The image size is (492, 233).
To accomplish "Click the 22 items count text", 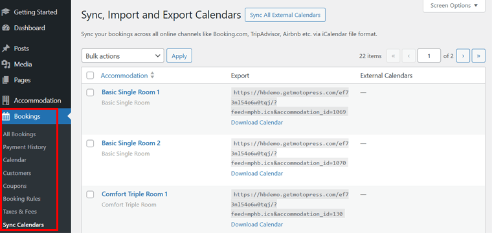I will [370, 56].
